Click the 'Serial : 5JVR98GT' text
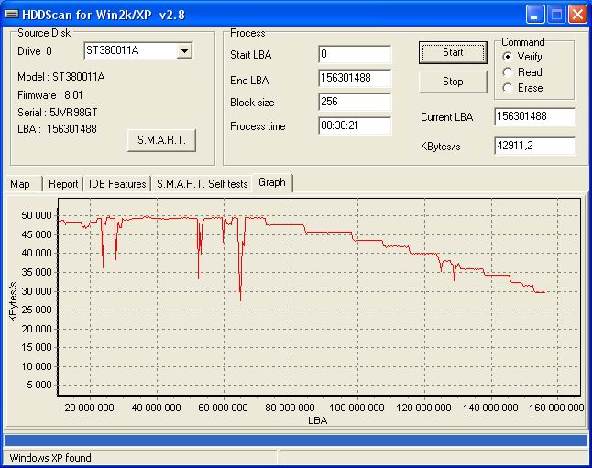The height and width of the screenshot is (468, 592). [x=58, y=113]
